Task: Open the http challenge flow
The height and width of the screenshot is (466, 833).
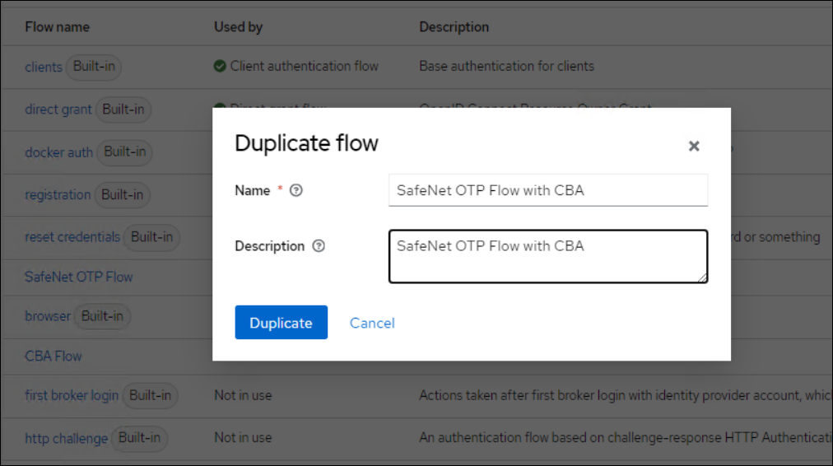Action: click(66, 438)
